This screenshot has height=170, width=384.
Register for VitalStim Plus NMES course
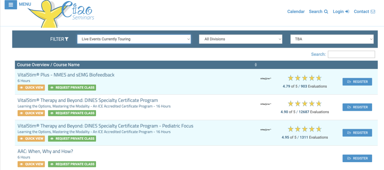coord(357,82)
